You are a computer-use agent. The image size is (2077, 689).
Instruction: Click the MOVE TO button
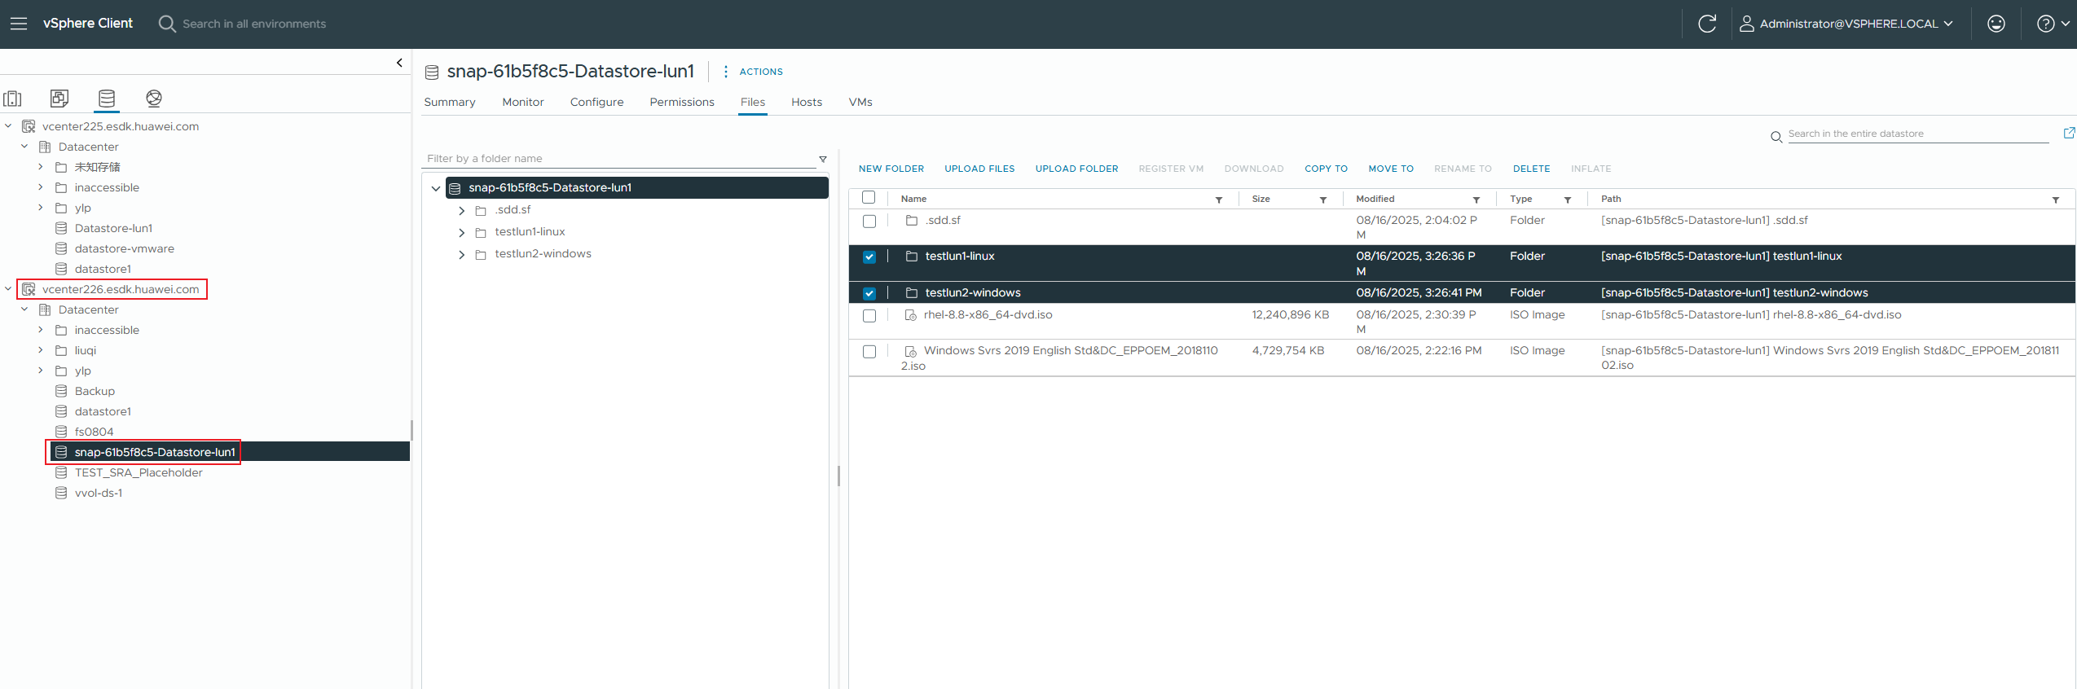[1391, 169]
